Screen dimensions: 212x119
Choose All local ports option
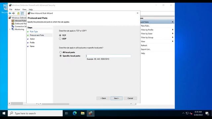[61, 52]
